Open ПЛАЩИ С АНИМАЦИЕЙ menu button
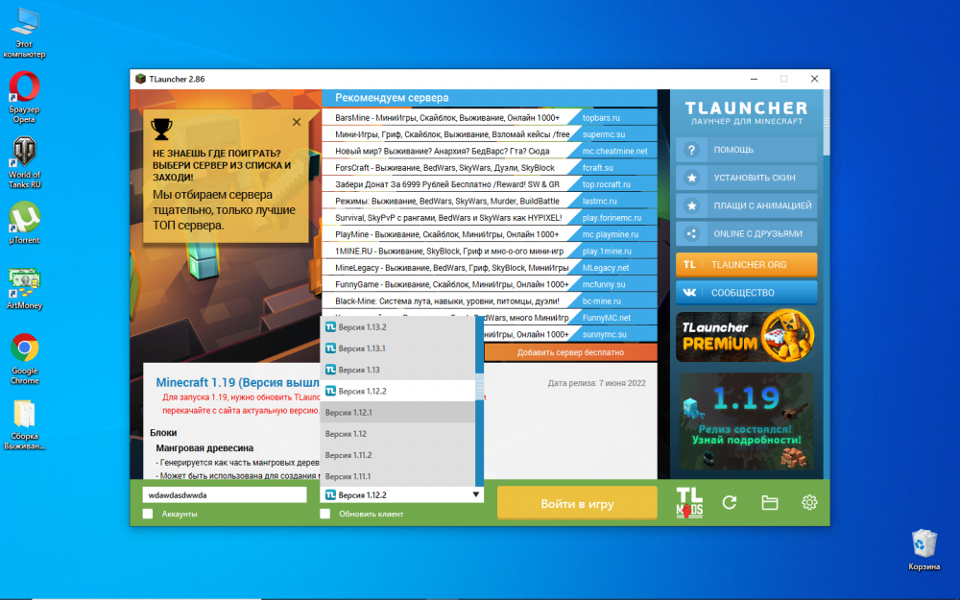960x600 pixels. pyautogui.click(x=746, y=205)
